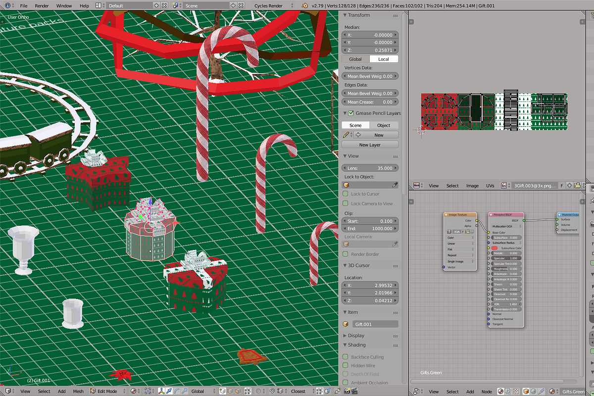Click the pivot point selector icon
594x396 pixels.
click(149, 391)
